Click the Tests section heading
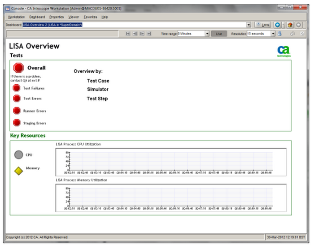Viewport: 314px width, 245px height. [x=16, y=56]
